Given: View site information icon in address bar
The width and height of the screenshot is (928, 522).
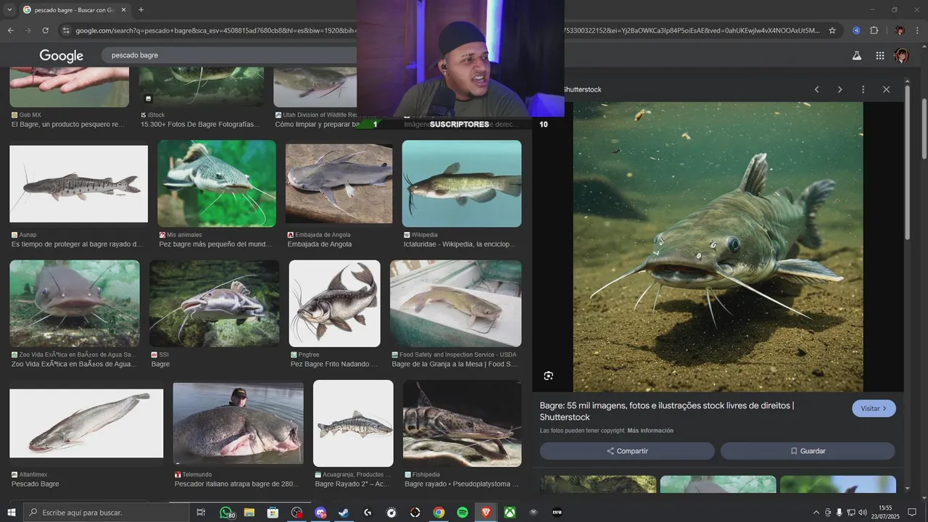Looking at the screenshot, I should tap(66, 30).
